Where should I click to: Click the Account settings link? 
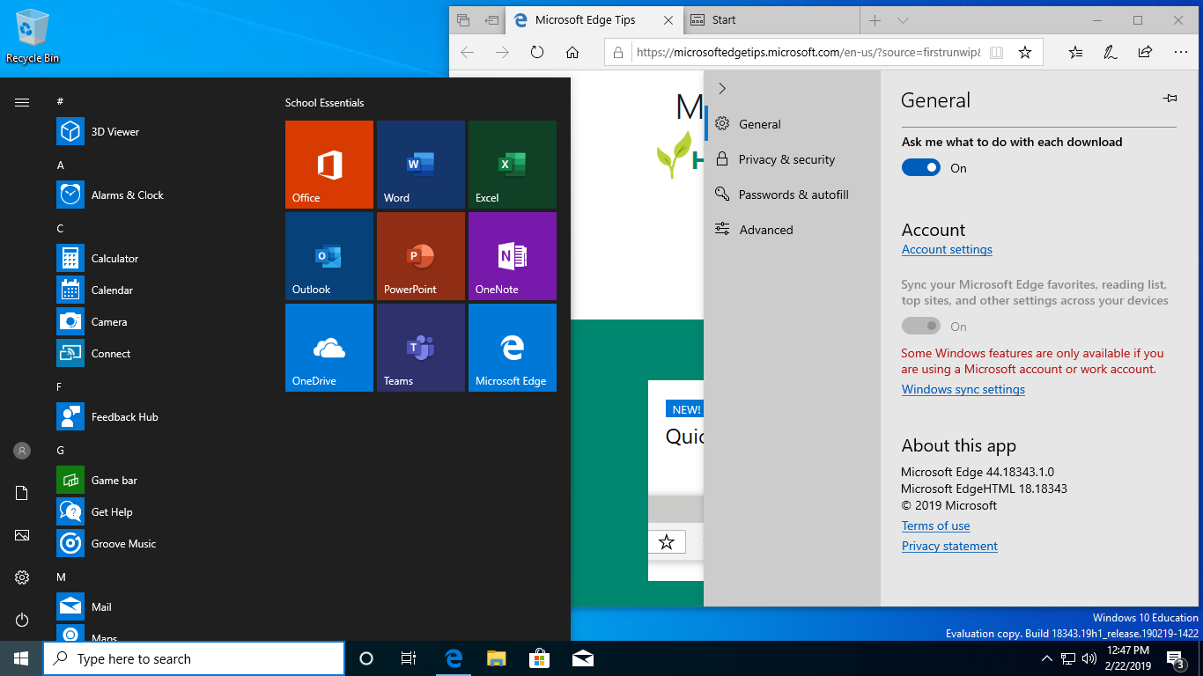(947, 249)
